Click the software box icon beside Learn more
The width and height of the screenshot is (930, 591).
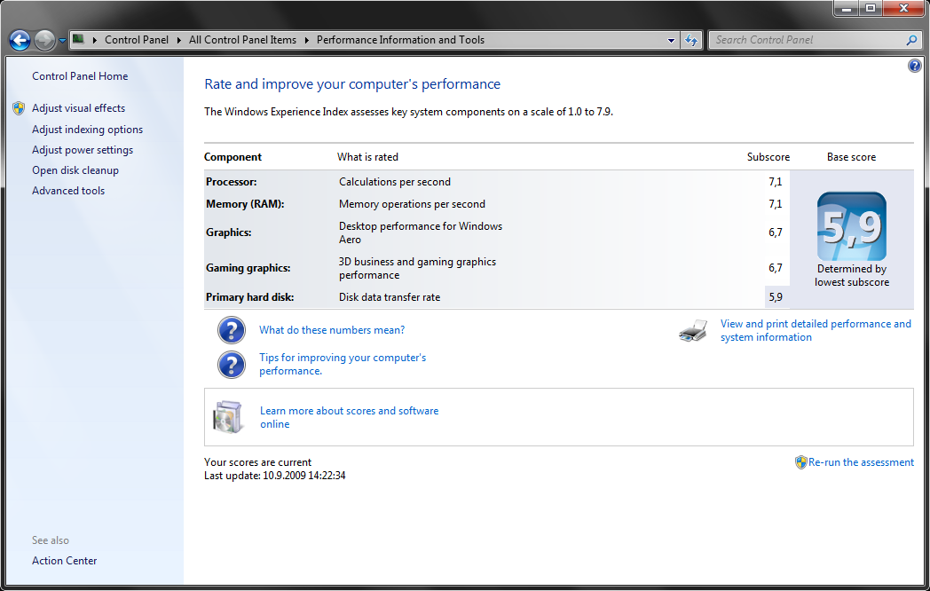[228, 416]
